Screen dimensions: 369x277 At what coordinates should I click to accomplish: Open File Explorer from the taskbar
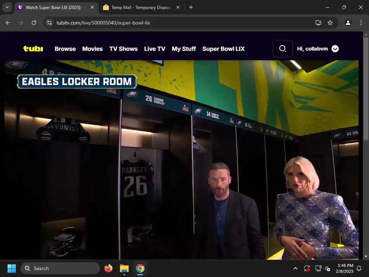pyautogui.click(x=124, y=268)
